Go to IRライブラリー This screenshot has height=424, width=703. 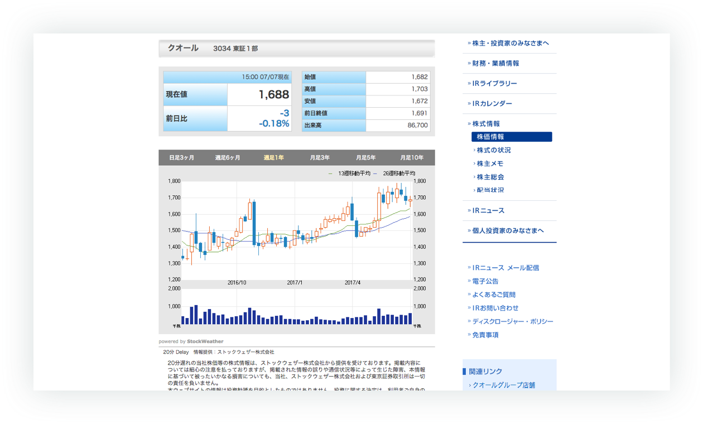point(494,83)
